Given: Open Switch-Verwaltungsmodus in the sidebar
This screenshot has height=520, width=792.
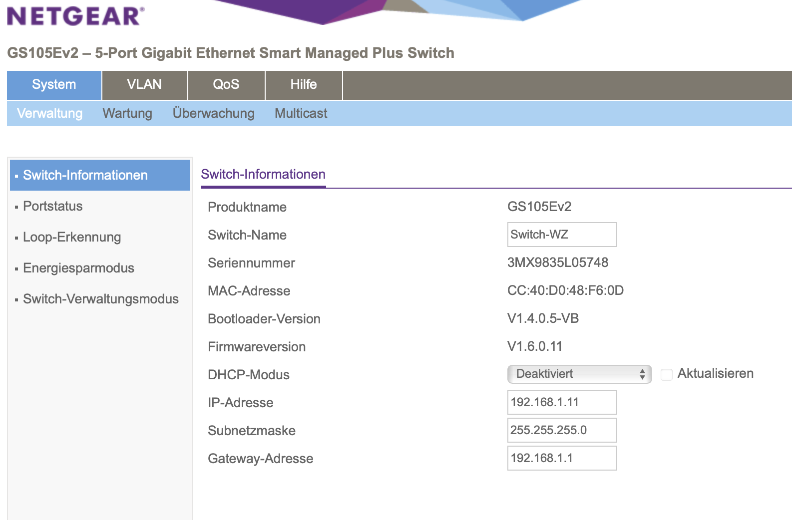Looking at the screenshot, I should 101,299.
